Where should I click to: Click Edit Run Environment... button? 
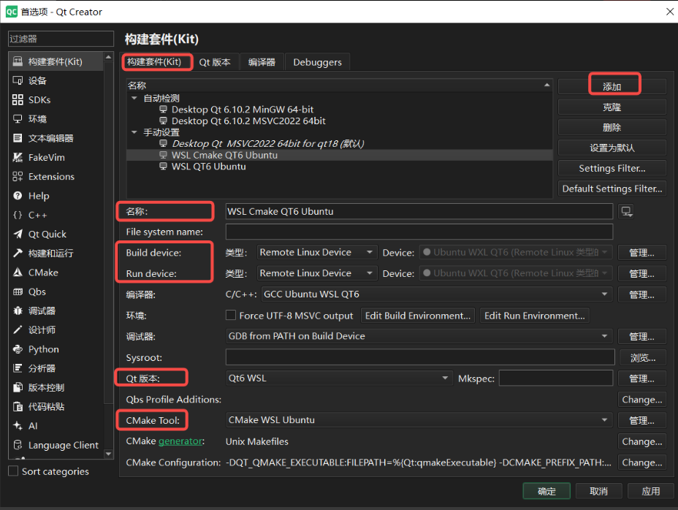pyautogui.click(x=535, y=316)
